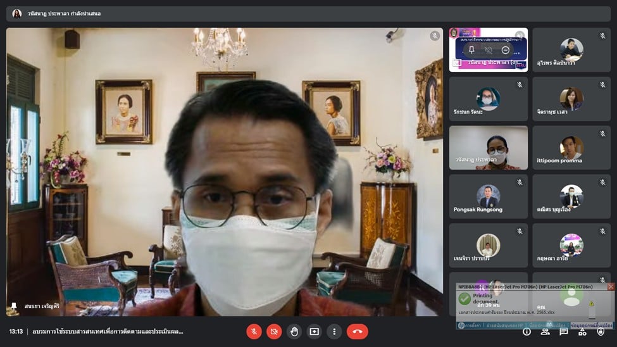Show the participants people panel
This screenshot has height=347, width=617.
tap(545, 331)
